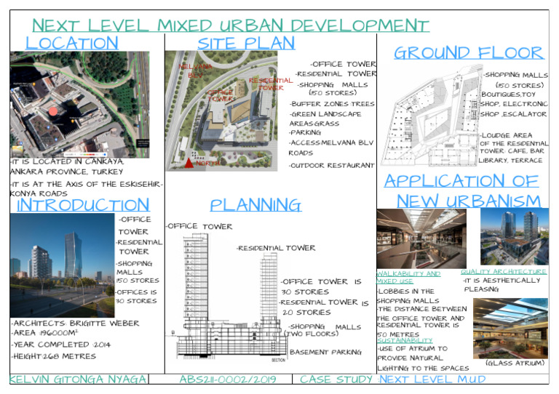The image size is (559, 394).
Task: Click the 'Quality Architecture' green subheading
Action: [504, 272]
